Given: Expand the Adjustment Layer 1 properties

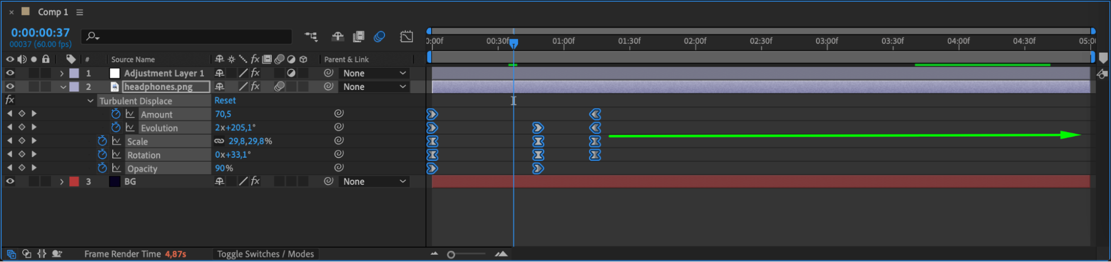Looking at the screenshot, I should [x=62, y=73].
